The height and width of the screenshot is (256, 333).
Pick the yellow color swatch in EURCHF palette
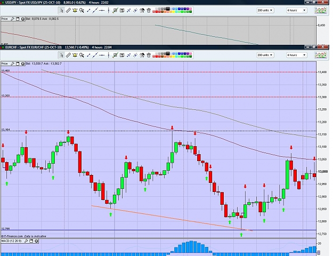click(x=174, y=57)
